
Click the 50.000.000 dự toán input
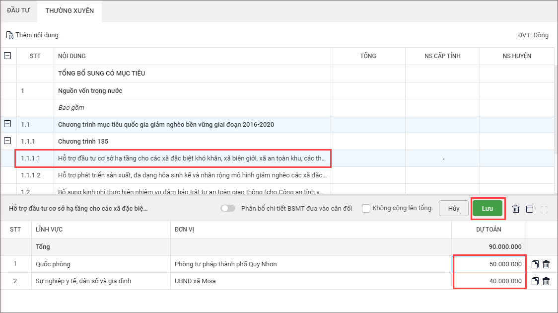[x=489, y=264]
